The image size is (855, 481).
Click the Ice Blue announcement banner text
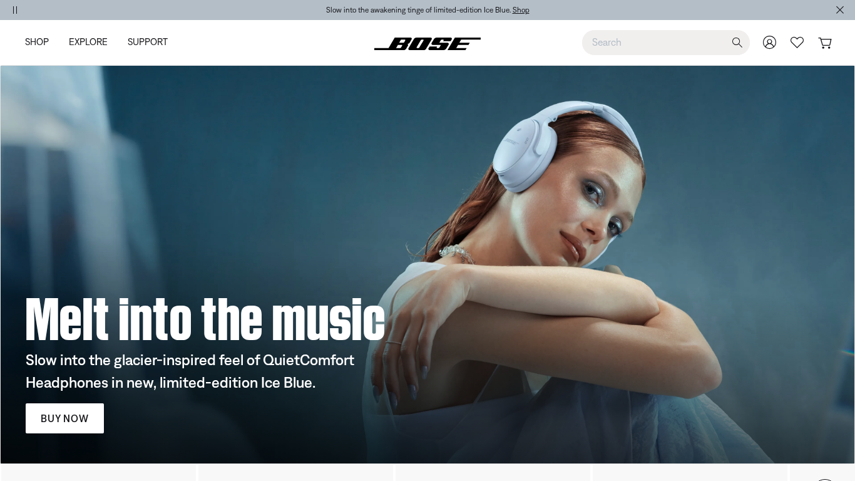(x=418, y=10)
